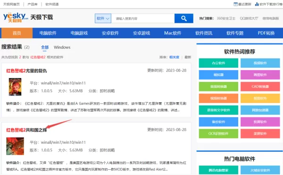Click the 办公软件 hot word button
This screenshot has width=283, height=175.
(218, 63)
